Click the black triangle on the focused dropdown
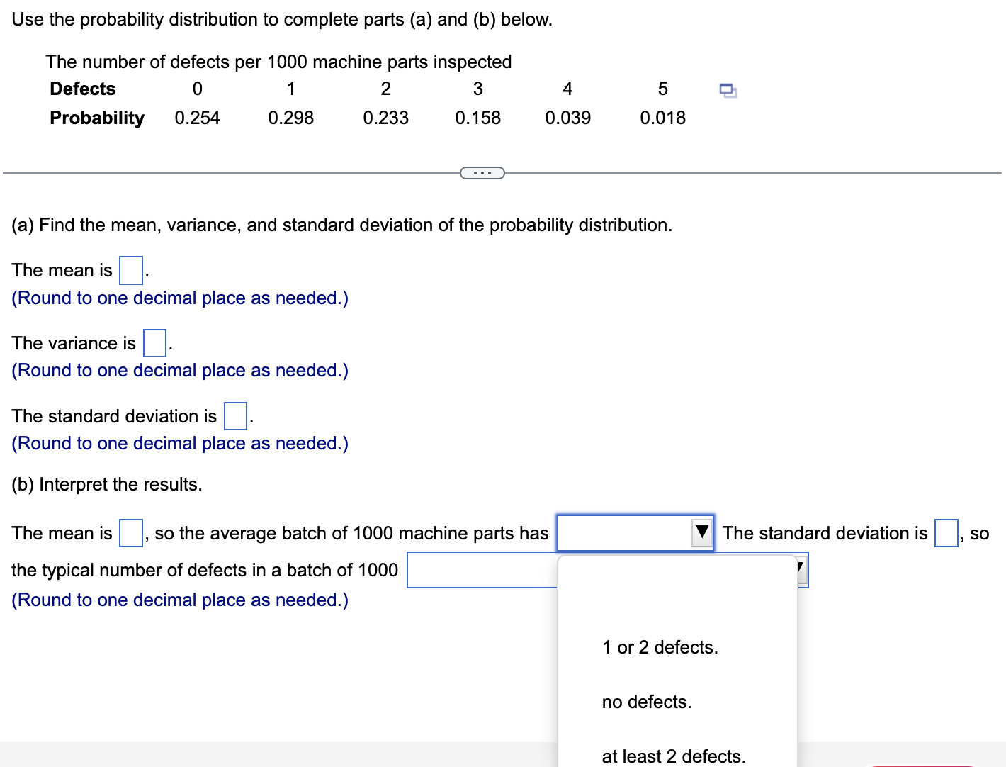 701,533
